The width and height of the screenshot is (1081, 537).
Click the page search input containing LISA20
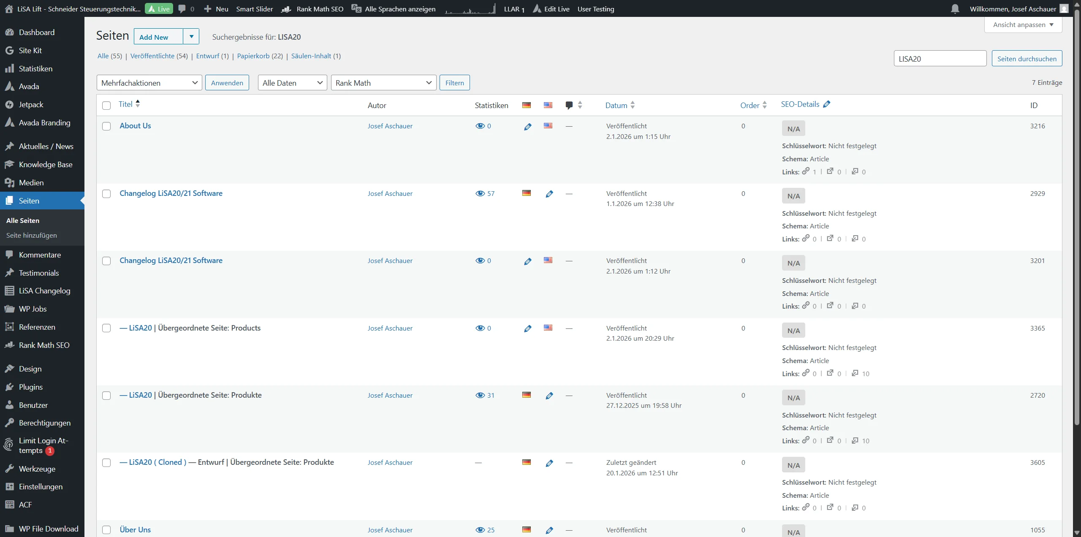(940, 58)
